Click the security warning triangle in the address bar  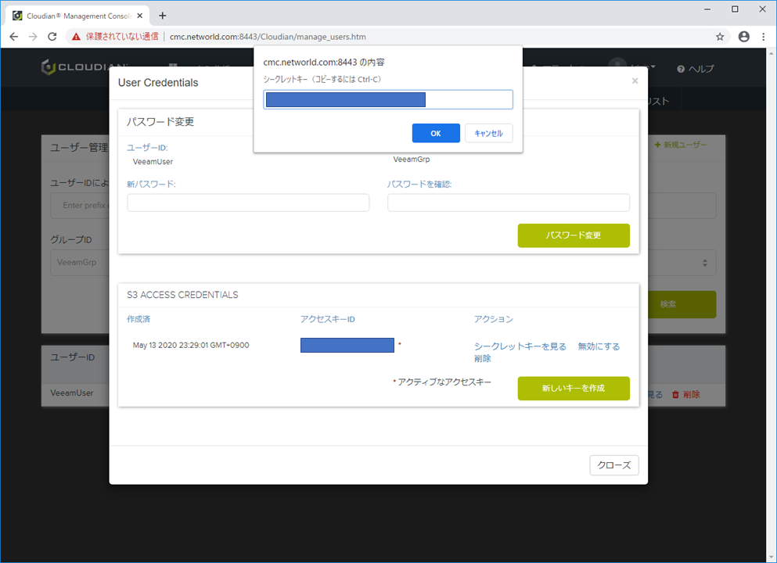pos(75,36)
